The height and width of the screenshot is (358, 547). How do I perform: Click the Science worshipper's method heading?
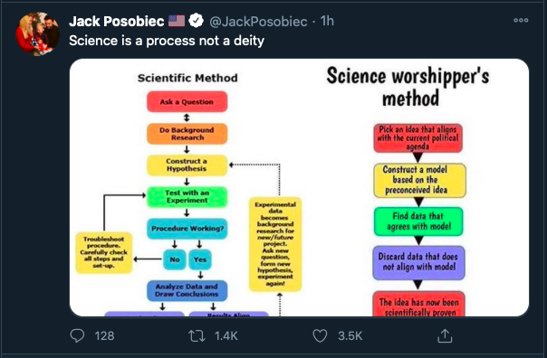click(408, 86)
